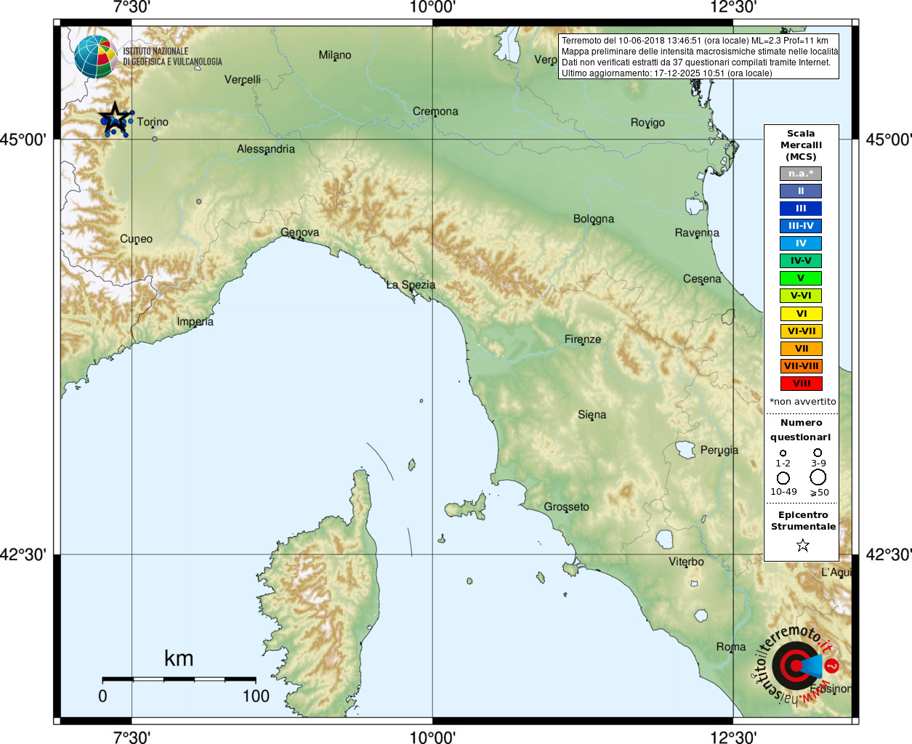Select the intensity II color swatch

(x=801, y=191)
